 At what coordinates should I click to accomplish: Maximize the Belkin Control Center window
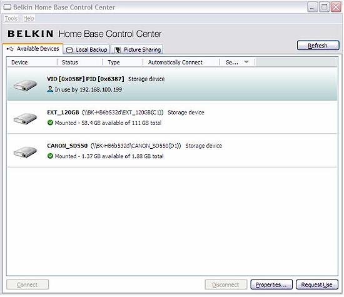(324, 7)
